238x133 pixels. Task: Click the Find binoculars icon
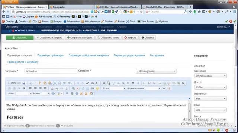point(92,83)
